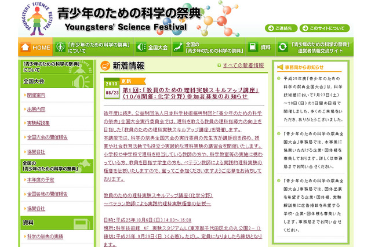Open the 運営者情報交流サイト navigation item

(315, 47)
